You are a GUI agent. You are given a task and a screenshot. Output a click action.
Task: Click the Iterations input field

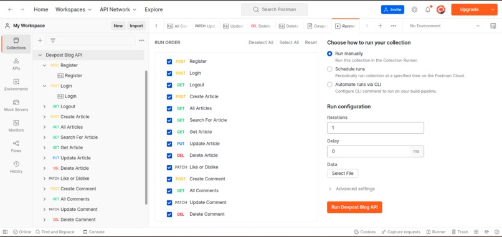(x=375, y=128)
